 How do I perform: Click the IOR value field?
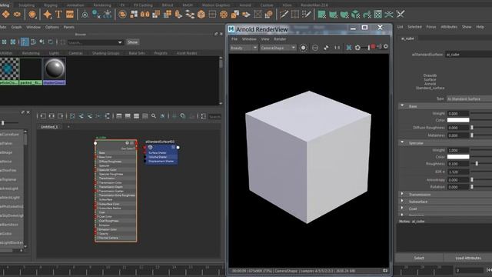[458, 172]
